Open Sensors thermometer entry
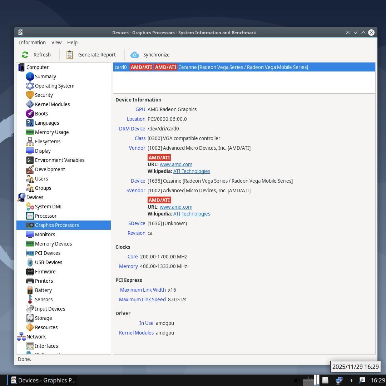 [30, 300]
